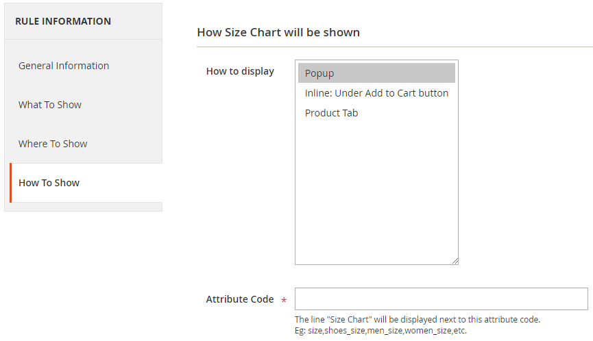Click the orange active-tab indicator bar

click(11, 183)
